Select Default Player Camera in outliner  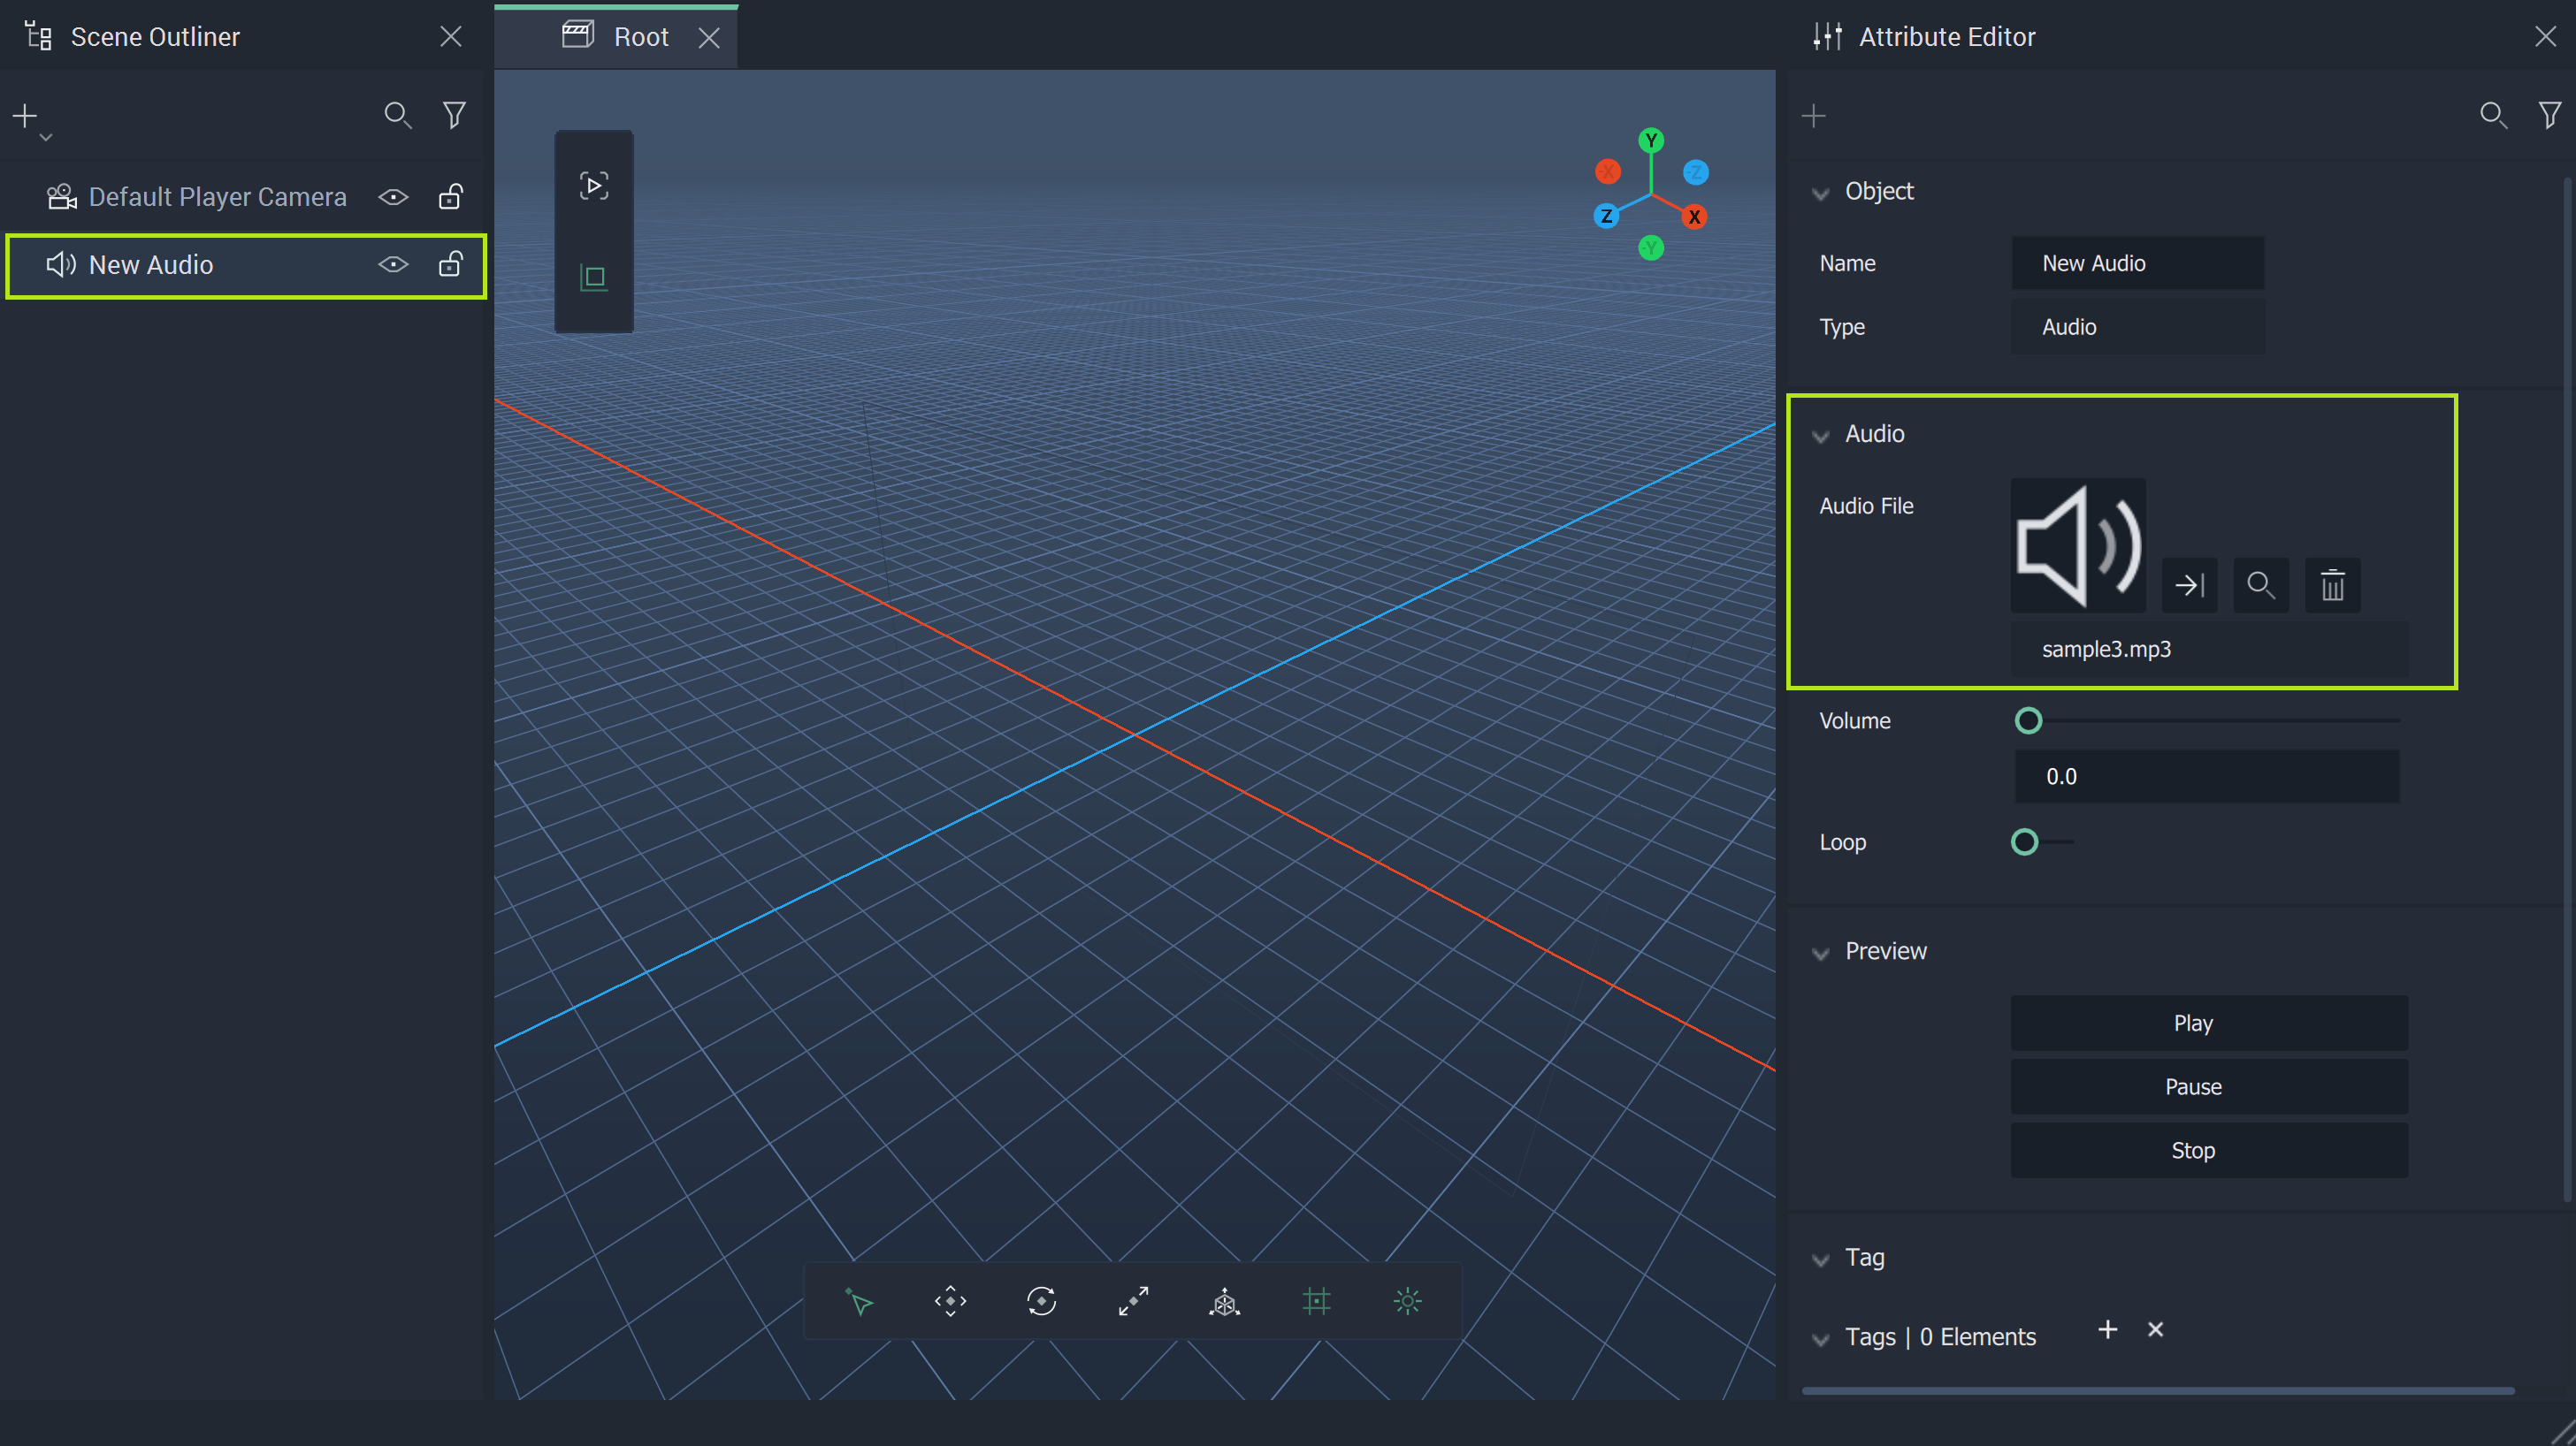tap(217, 197)
